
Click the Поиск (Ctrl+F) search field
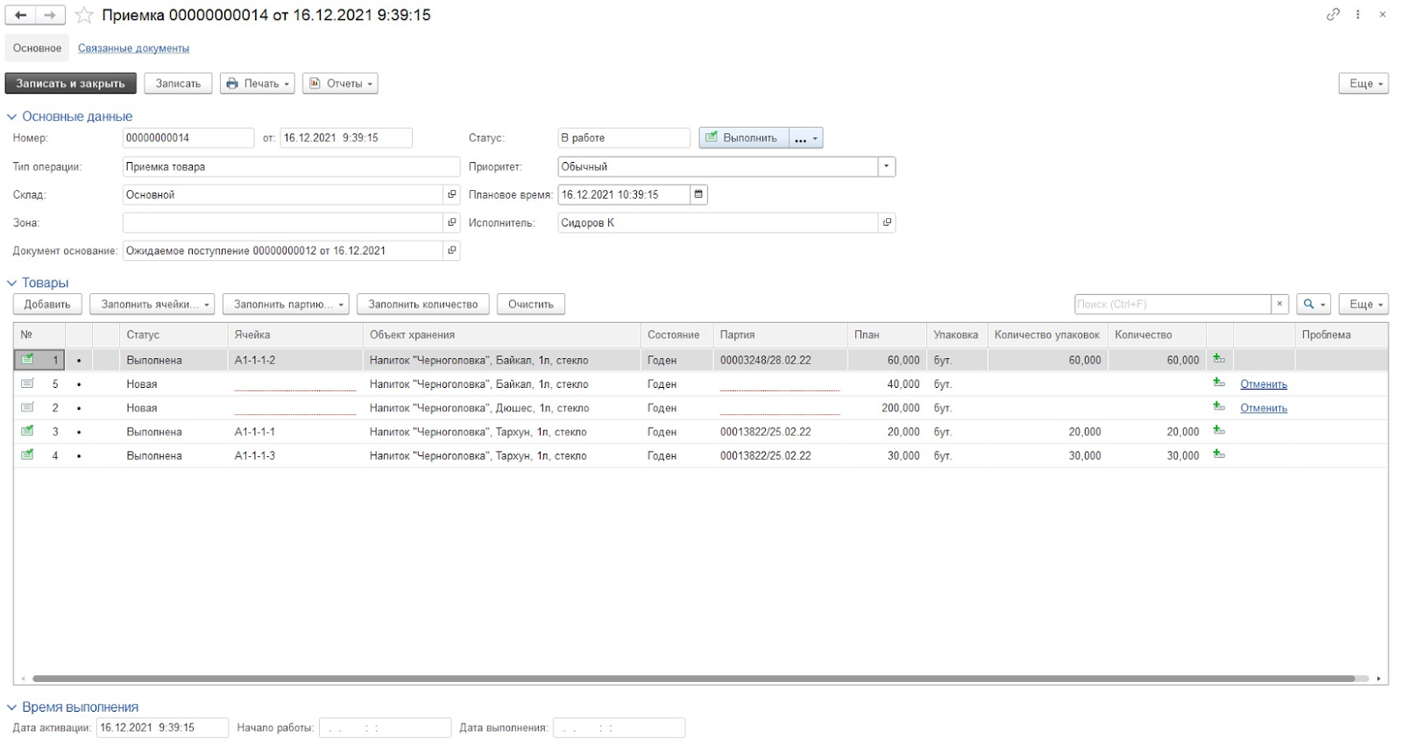[x=1172, y=304]
